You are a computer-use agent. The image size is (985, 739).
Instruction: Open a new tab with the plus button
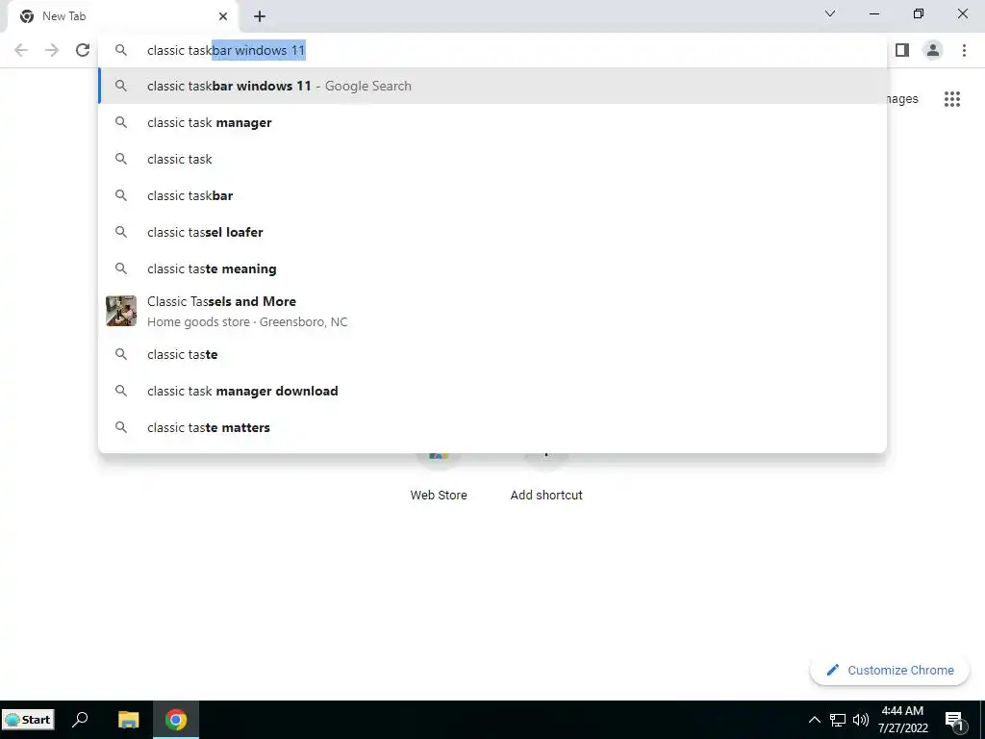tap(260, 16)
